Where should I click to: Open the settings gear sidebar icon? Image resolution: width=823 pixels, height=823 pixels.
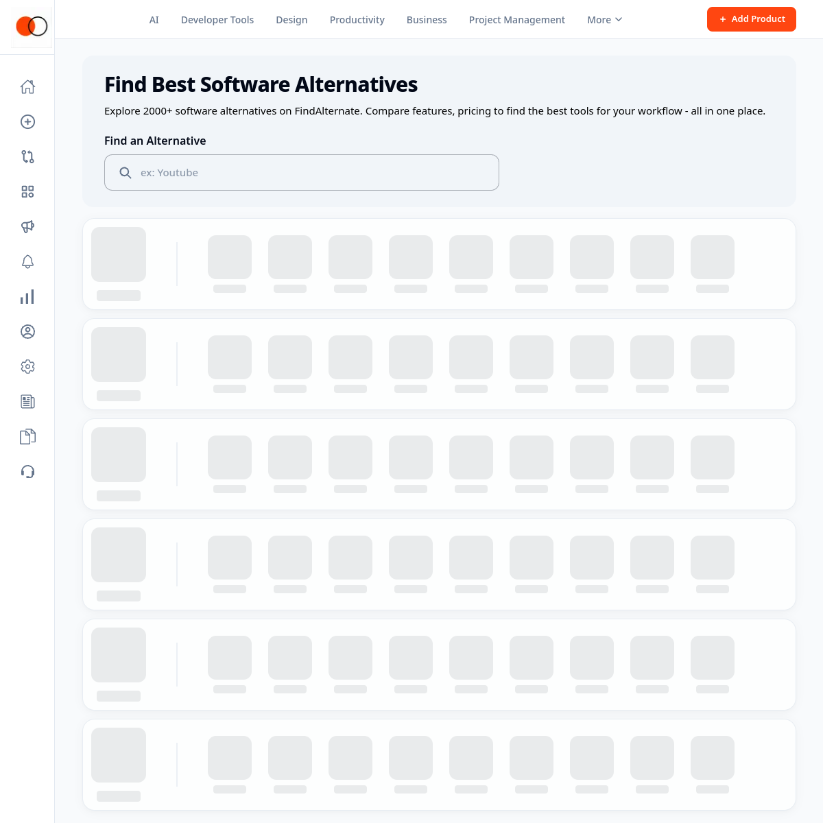(x=27, y=366)
